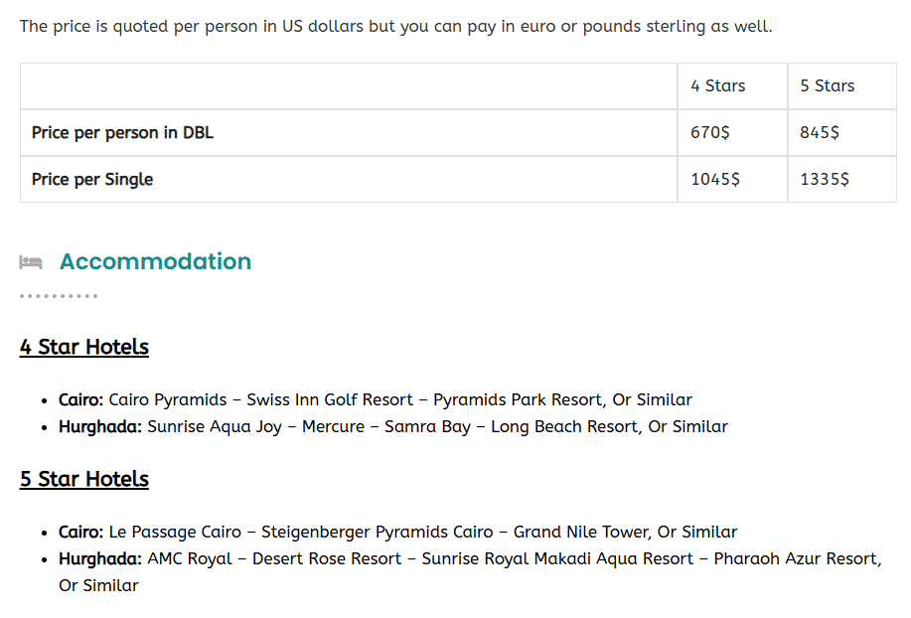Click the 1335$ single price cell

825,180
